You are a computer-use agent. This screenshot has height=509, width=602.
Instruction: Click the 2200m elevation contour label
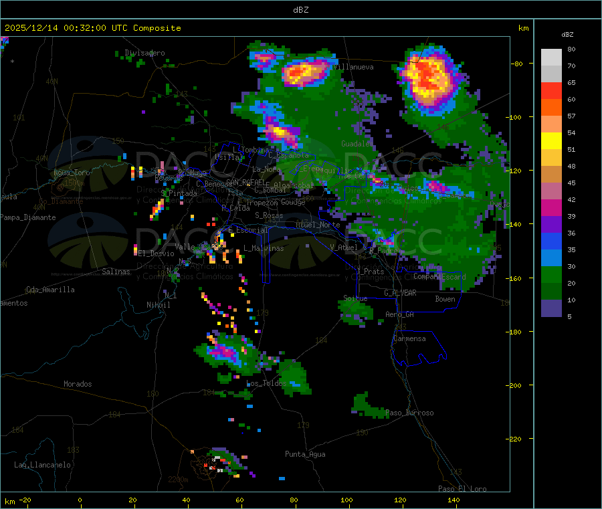[x=178, y=480]
